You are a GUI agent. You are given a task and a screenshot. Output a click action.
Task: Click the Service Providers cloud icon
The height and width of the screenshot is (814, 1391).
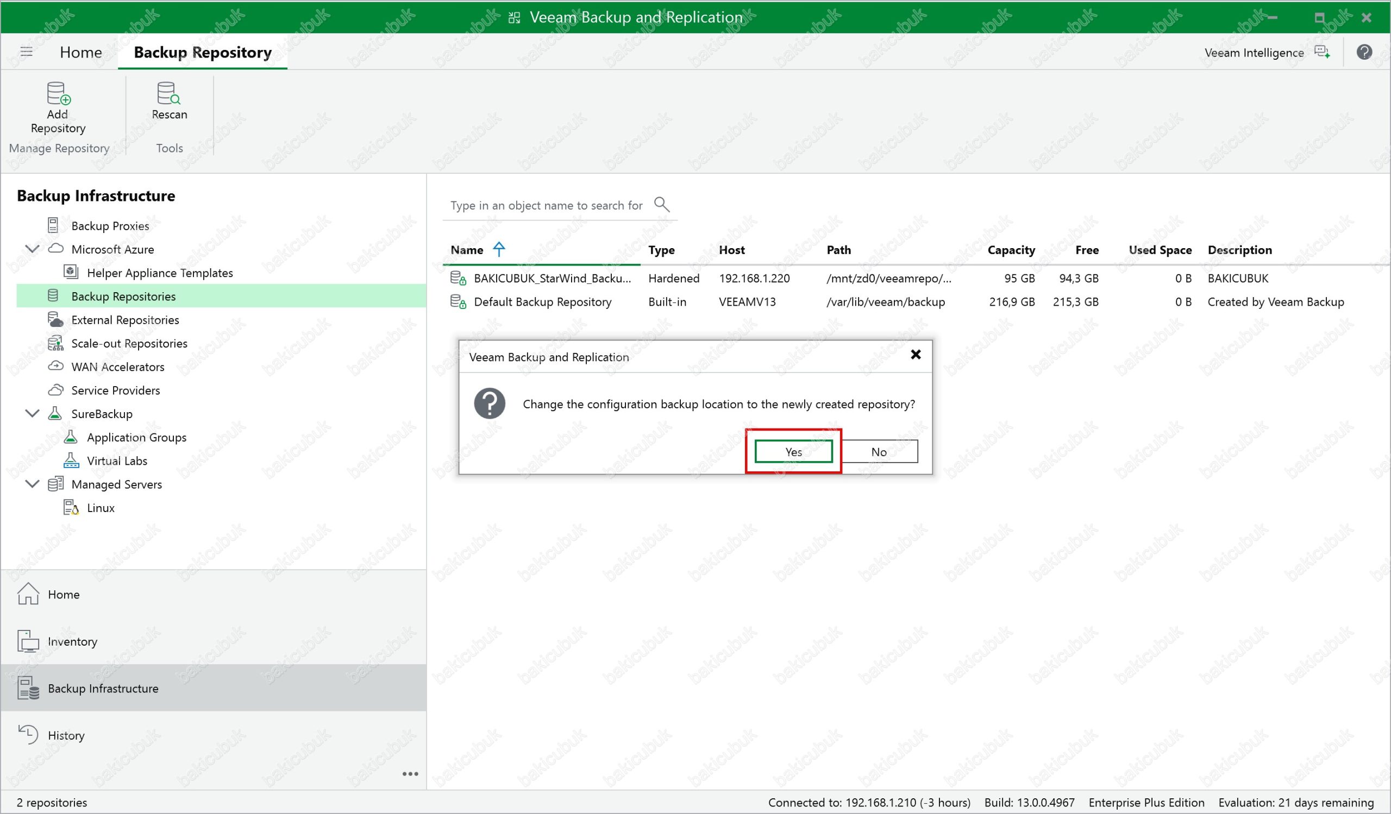click(x=56, y=390)
